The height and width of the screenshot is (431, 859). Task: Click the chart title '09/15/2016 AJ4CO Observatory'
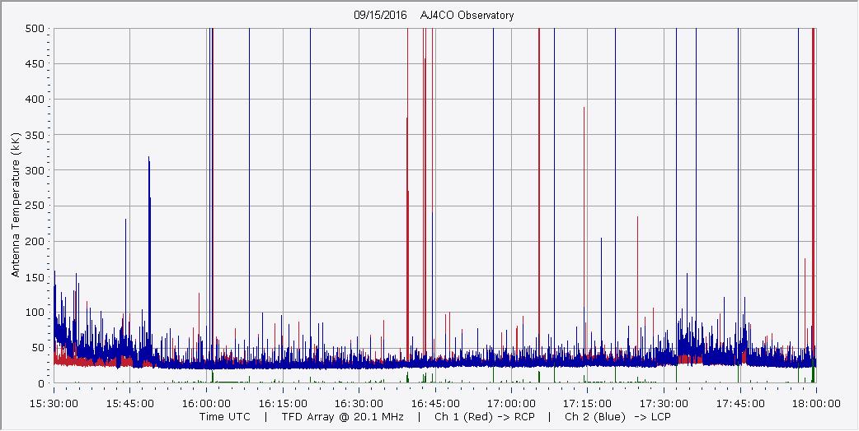pyautogui.click(x=434, y=16)
